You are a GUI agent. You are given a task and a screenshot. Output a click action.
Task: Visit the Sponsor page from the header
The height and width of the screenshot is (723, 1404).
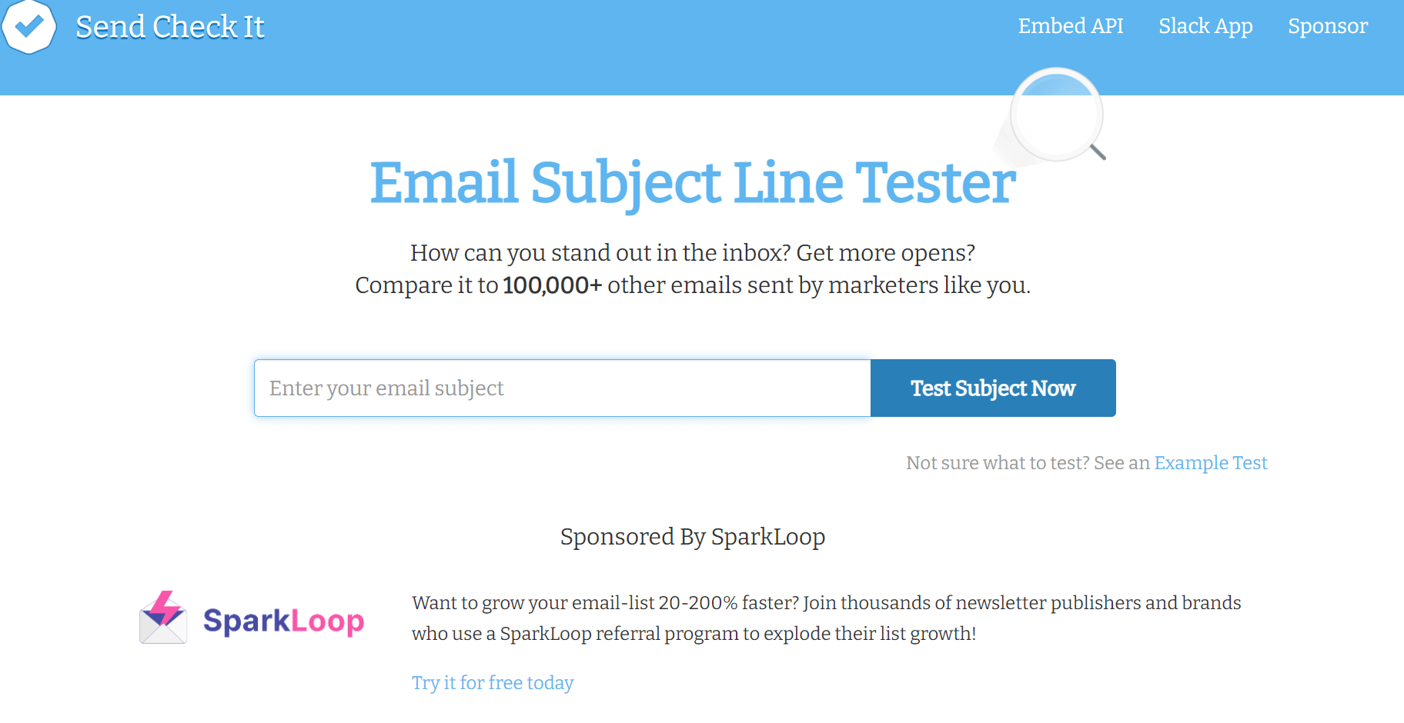[x=1327, y=26]
